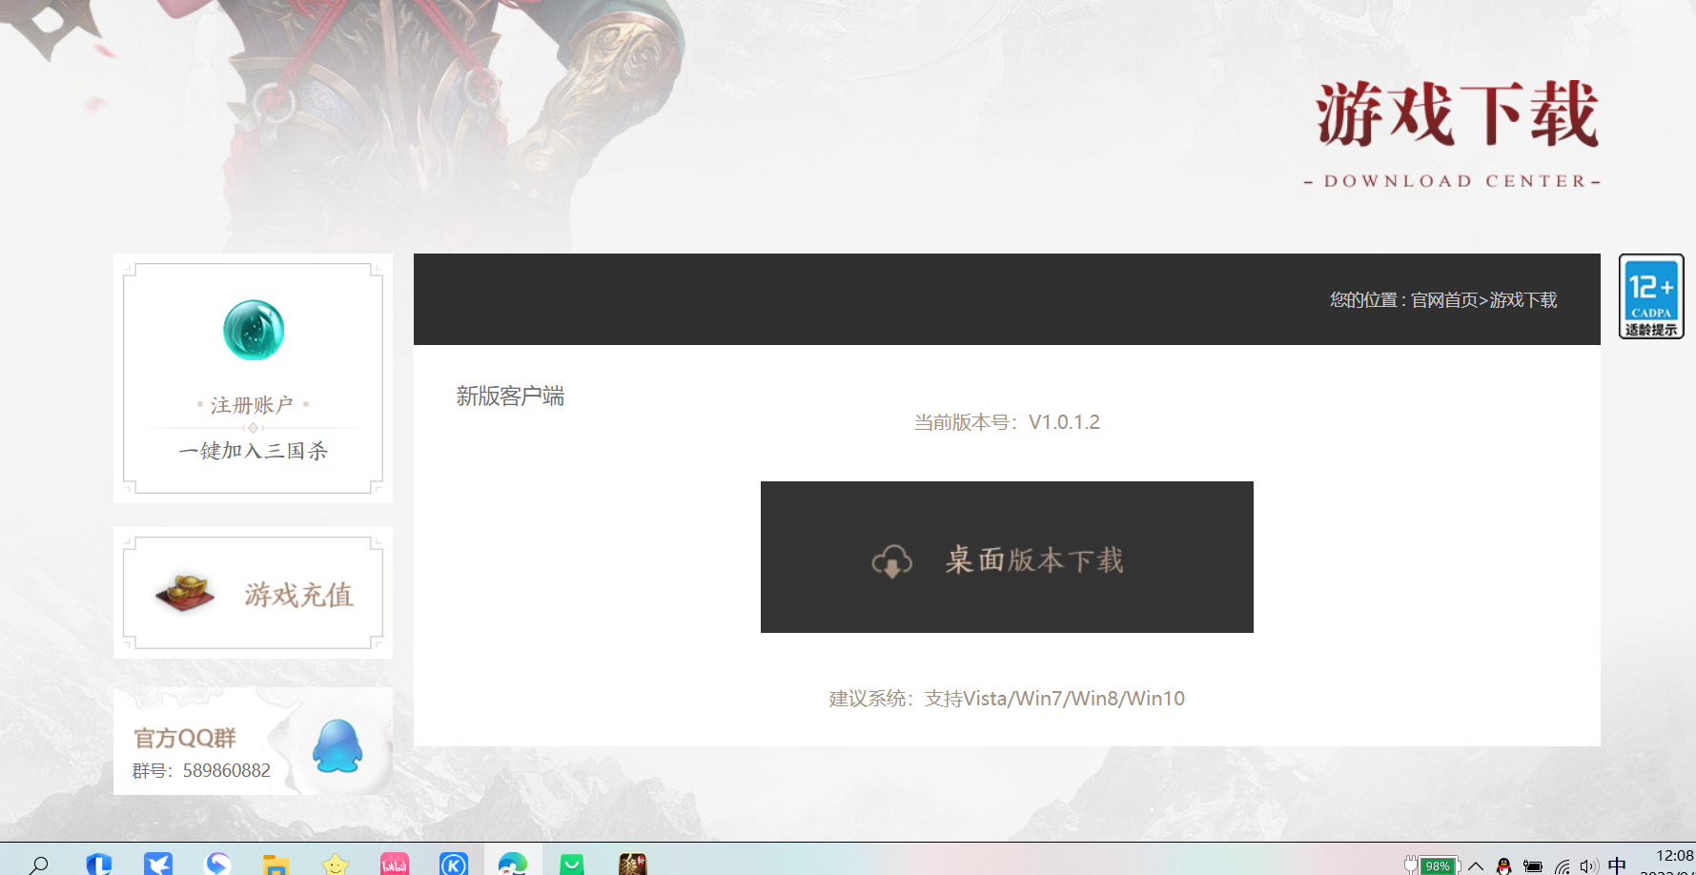The image size is (1696, 875).
Task: Click the battery 98% indicator
Action: coord(1433,865)
